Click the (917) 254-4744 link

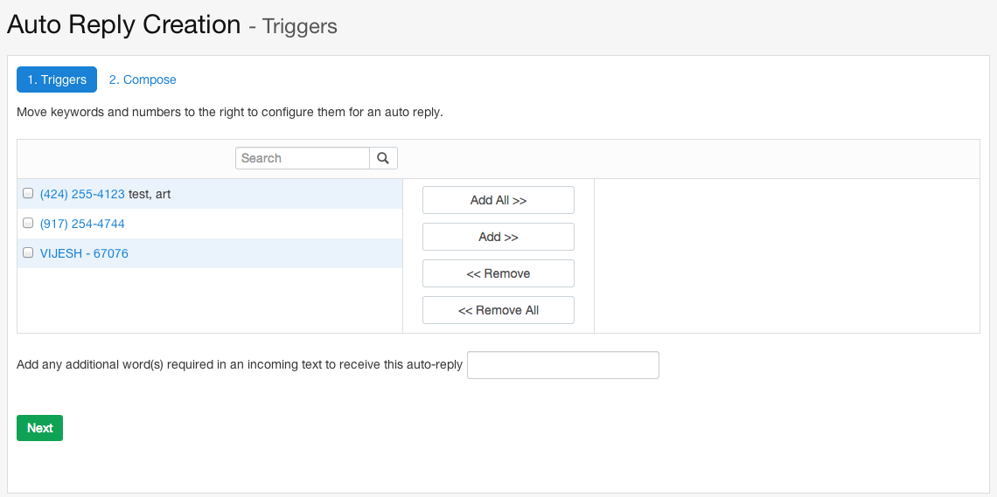coord(82,224)
